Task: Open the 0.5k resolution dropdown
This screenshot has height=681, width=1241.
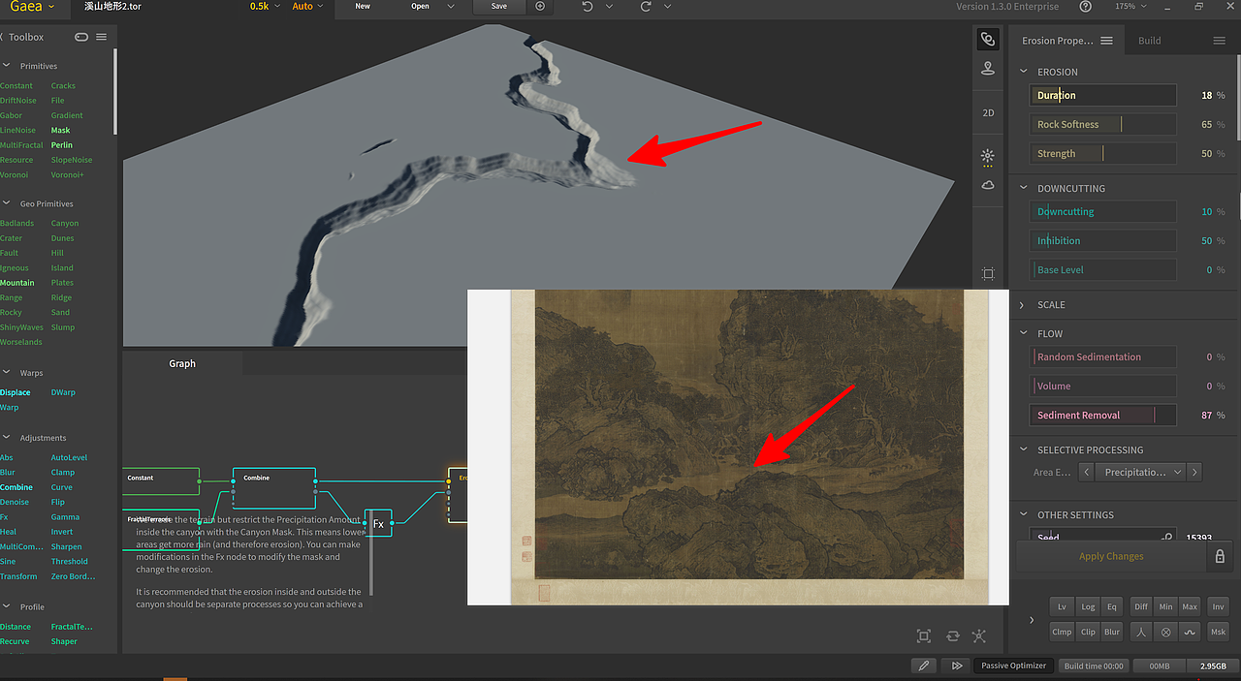Action: click(264, 6)
